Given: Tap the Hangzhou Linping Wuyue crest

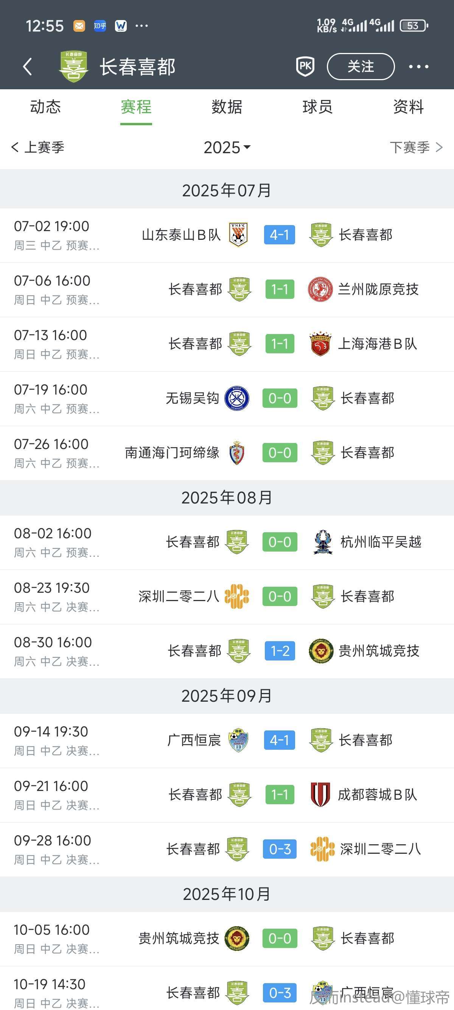Looking at the screenshot, I should point(323,542).
